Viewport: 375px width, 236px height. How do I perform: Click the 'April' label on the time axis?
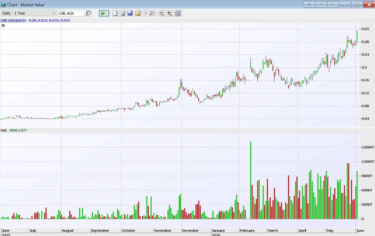pyautogui.click(x=302, y=231)
